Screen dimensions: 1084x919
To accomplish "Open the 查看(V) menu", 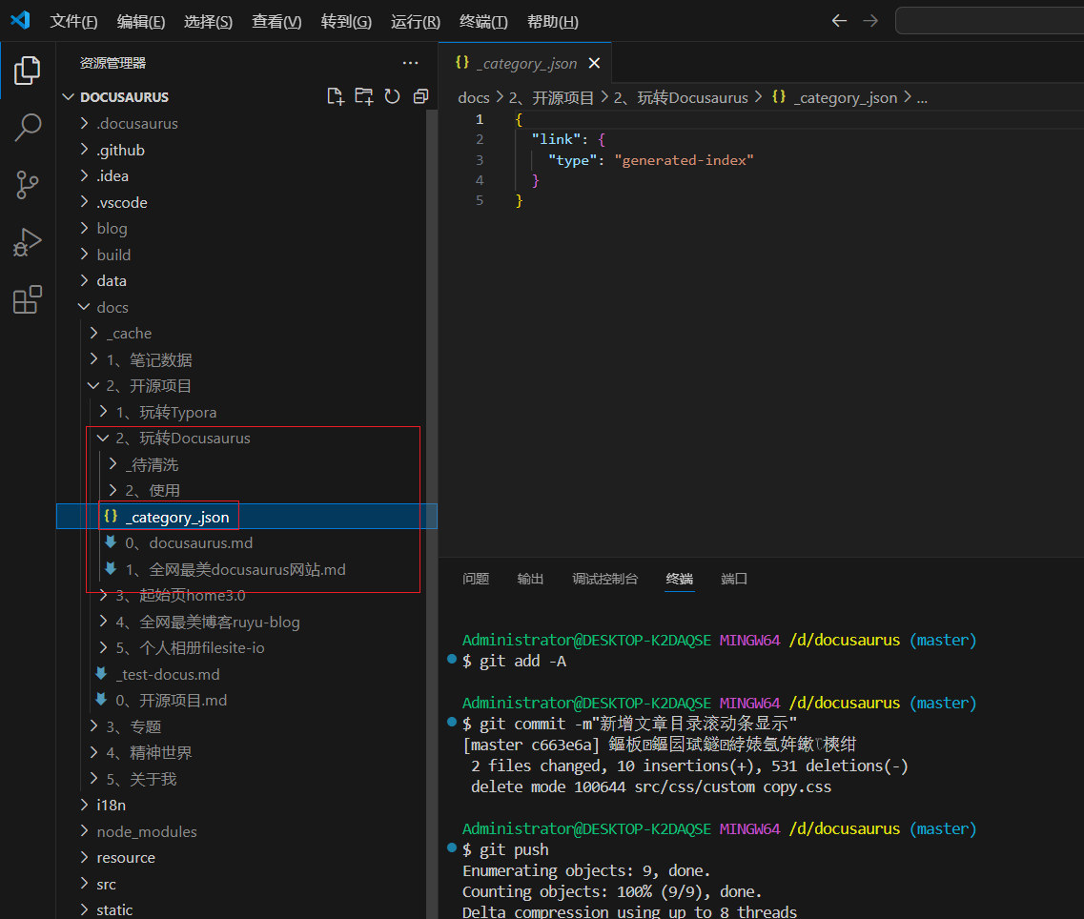I will tap(276, 21).
